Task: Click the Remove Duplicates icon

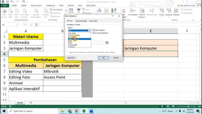Action: pyautogui.click(x=114, y=10)
